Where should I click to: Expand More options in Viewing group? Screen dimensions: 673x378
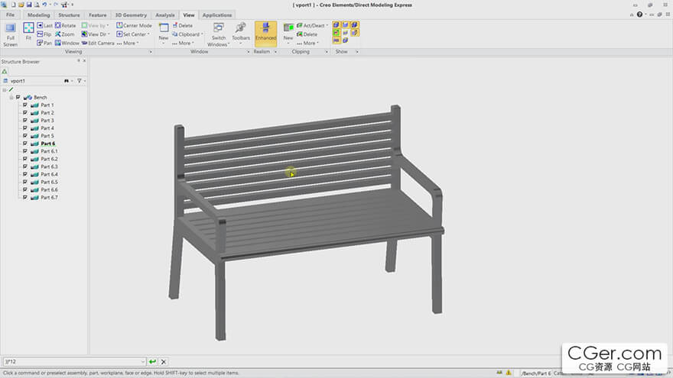(x=128, y=43)
